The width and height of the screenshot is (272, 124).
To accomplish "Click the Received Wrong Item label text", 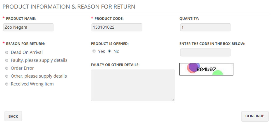I will click(x=32, y=84).
